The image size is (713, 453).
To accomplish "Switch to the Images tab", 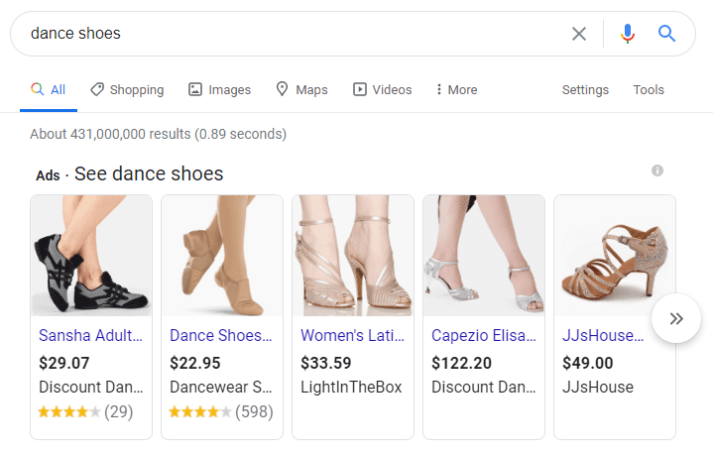I will (219, 89).
